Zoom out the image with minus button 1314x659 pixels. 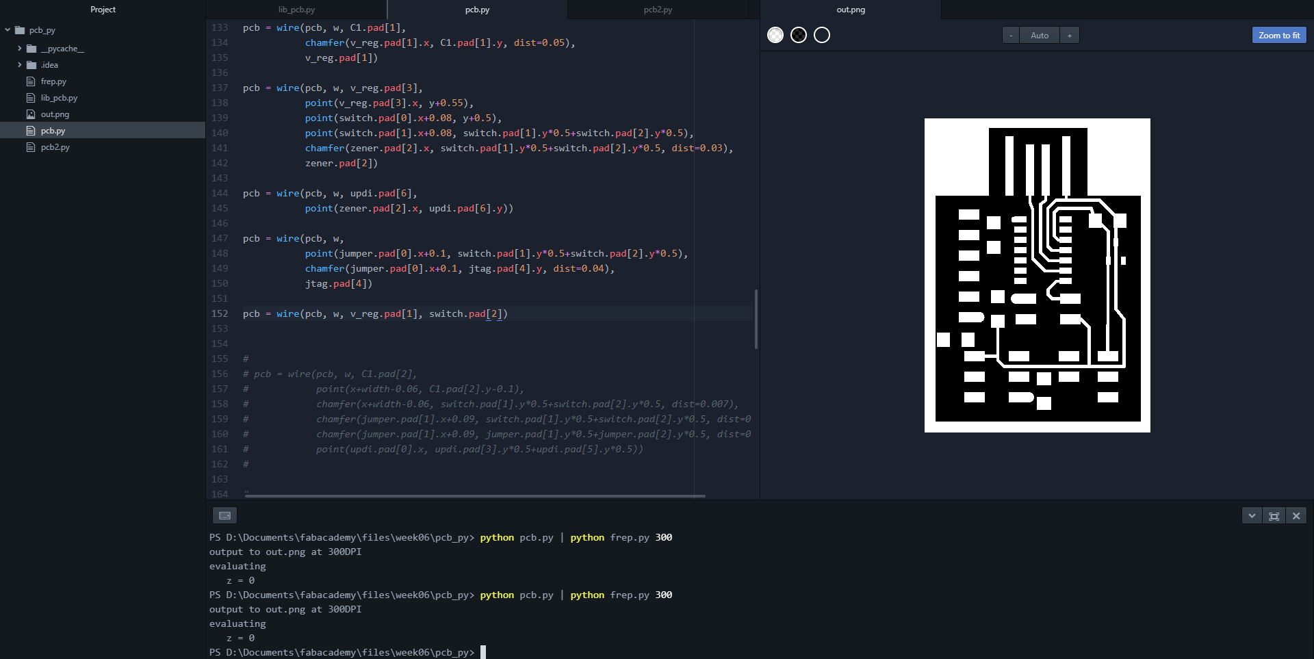pyautogui.click(x=1011, y=36)
